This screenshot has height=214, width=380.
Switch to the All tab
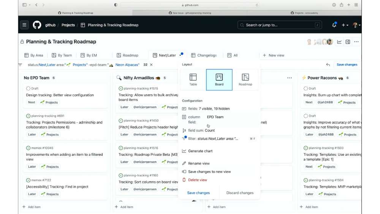point(233,55)
